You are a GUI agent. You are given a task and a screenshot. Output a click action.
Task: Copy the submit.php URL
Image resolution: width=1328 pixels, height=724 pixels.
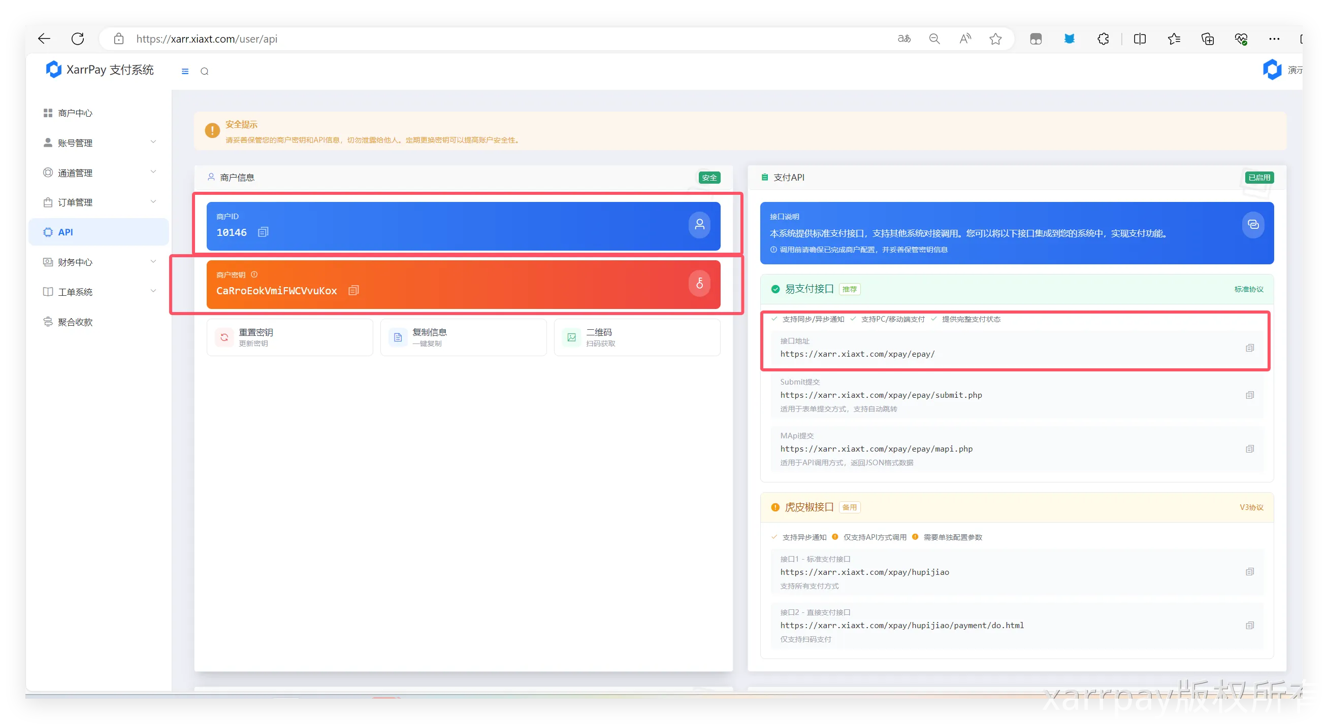[x=1250, y=395]
